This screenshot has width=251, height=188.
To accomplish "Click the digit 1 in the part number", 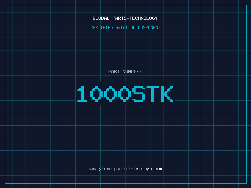I will (x=83, y=94).
